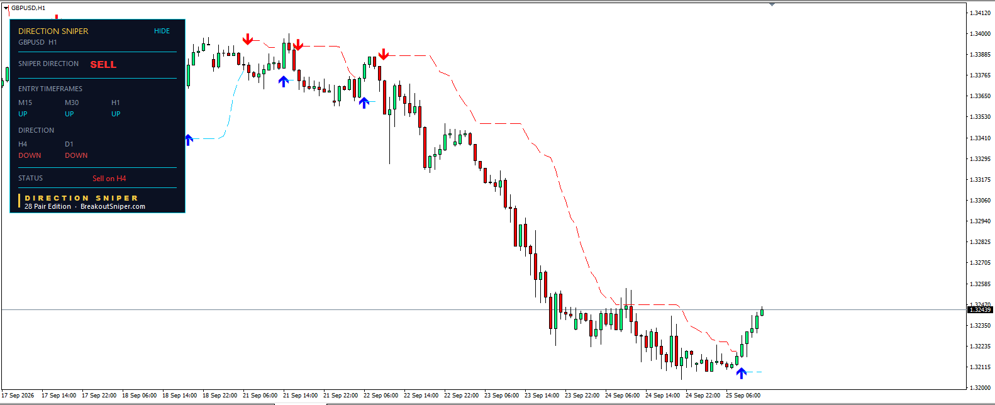
Task: Click the DIRECTION SNIPER panel title
Action: point(53,31)
